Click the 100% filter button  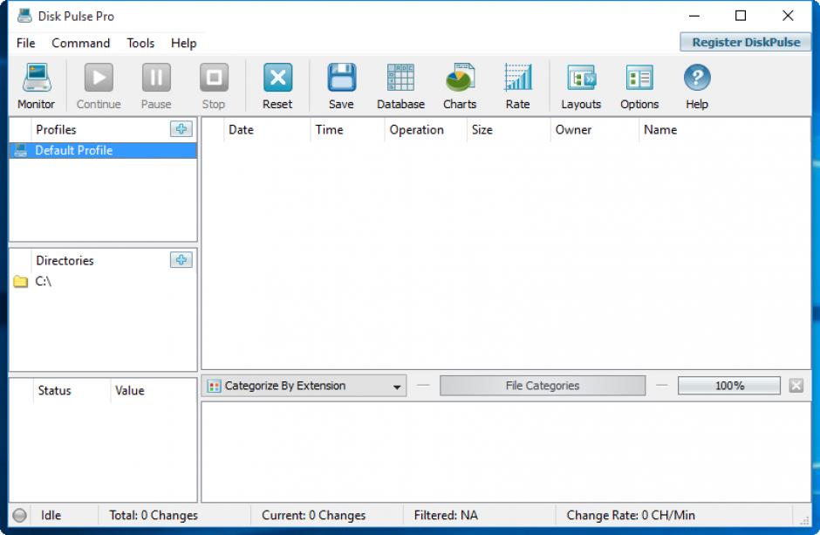click(x=729, y=386)
